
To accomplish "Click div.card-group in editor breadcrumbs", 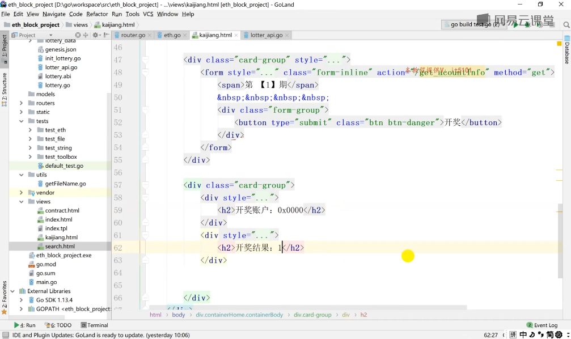I will pyautogui.click(x=312, y=315).
